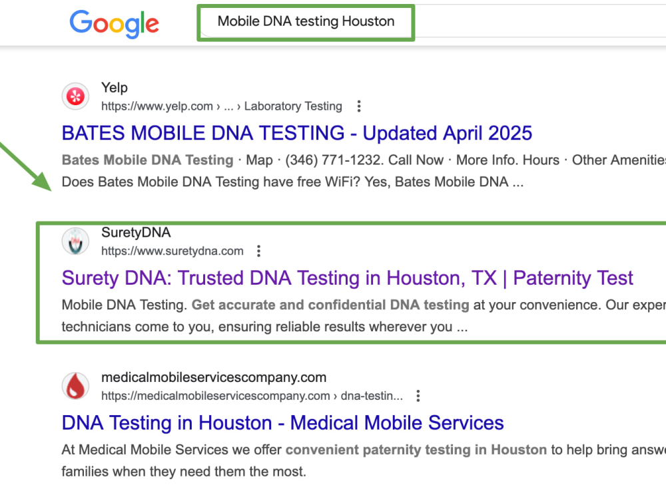Click the Bates Mobile DNA Testing snippet text
The image size is (666, 499).
click(148, 160)
